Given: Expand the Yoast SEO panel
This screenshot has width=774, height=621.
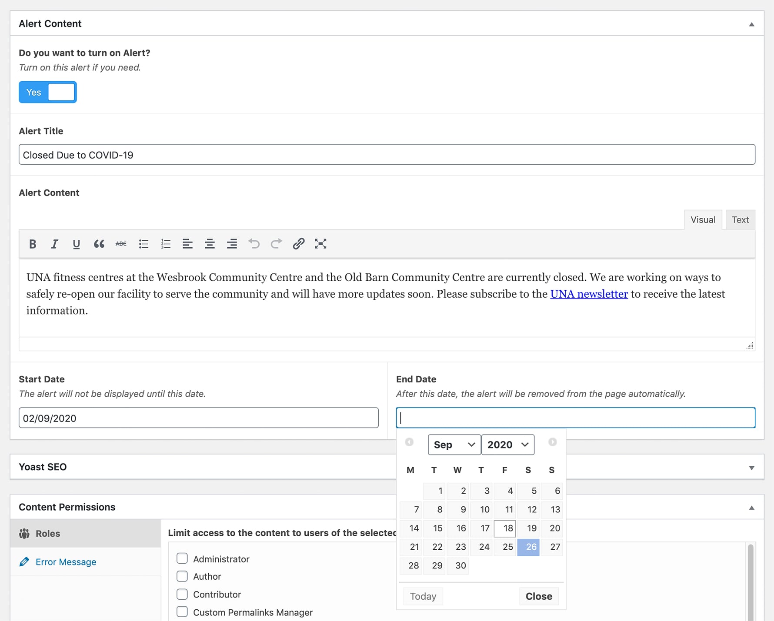Looking at the screenshot, I should (x=751, y=468).
